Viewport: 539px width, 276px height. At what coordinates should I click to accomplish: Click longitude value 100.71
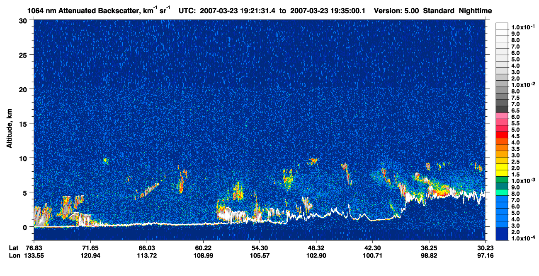point(372,255)
